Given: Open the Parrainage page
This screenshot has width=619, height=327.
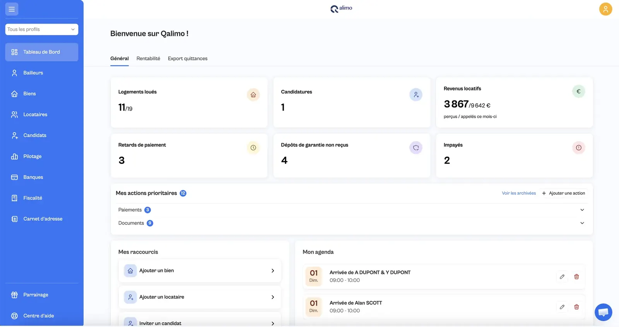Looking at the screenshot, I should coord(42,295).
